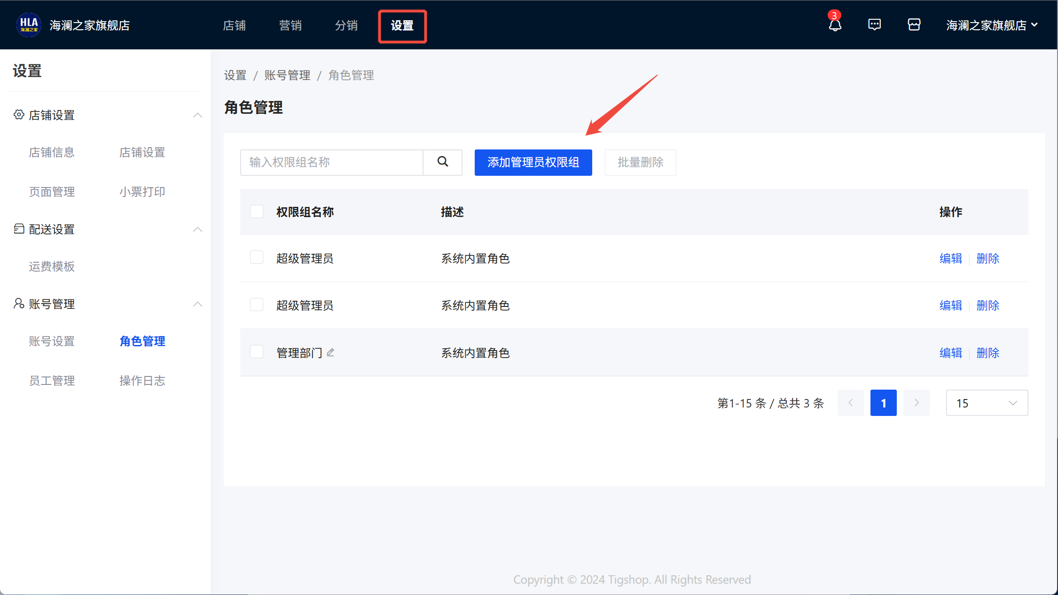Click 删除 for the 管理部门 row
The height and width of the screenshot is (595, 1058).
click(987, 353)
